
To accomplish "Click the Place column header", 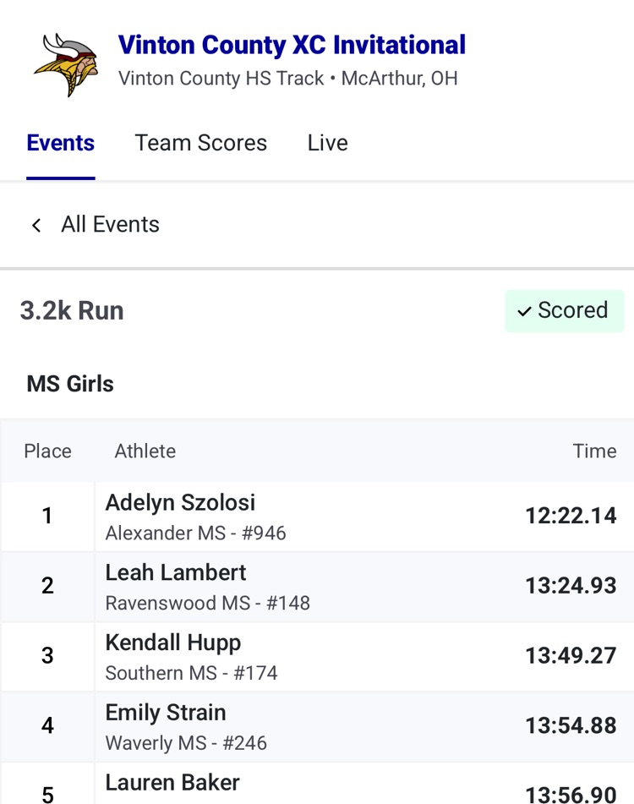I will click(x=47, y=451).
